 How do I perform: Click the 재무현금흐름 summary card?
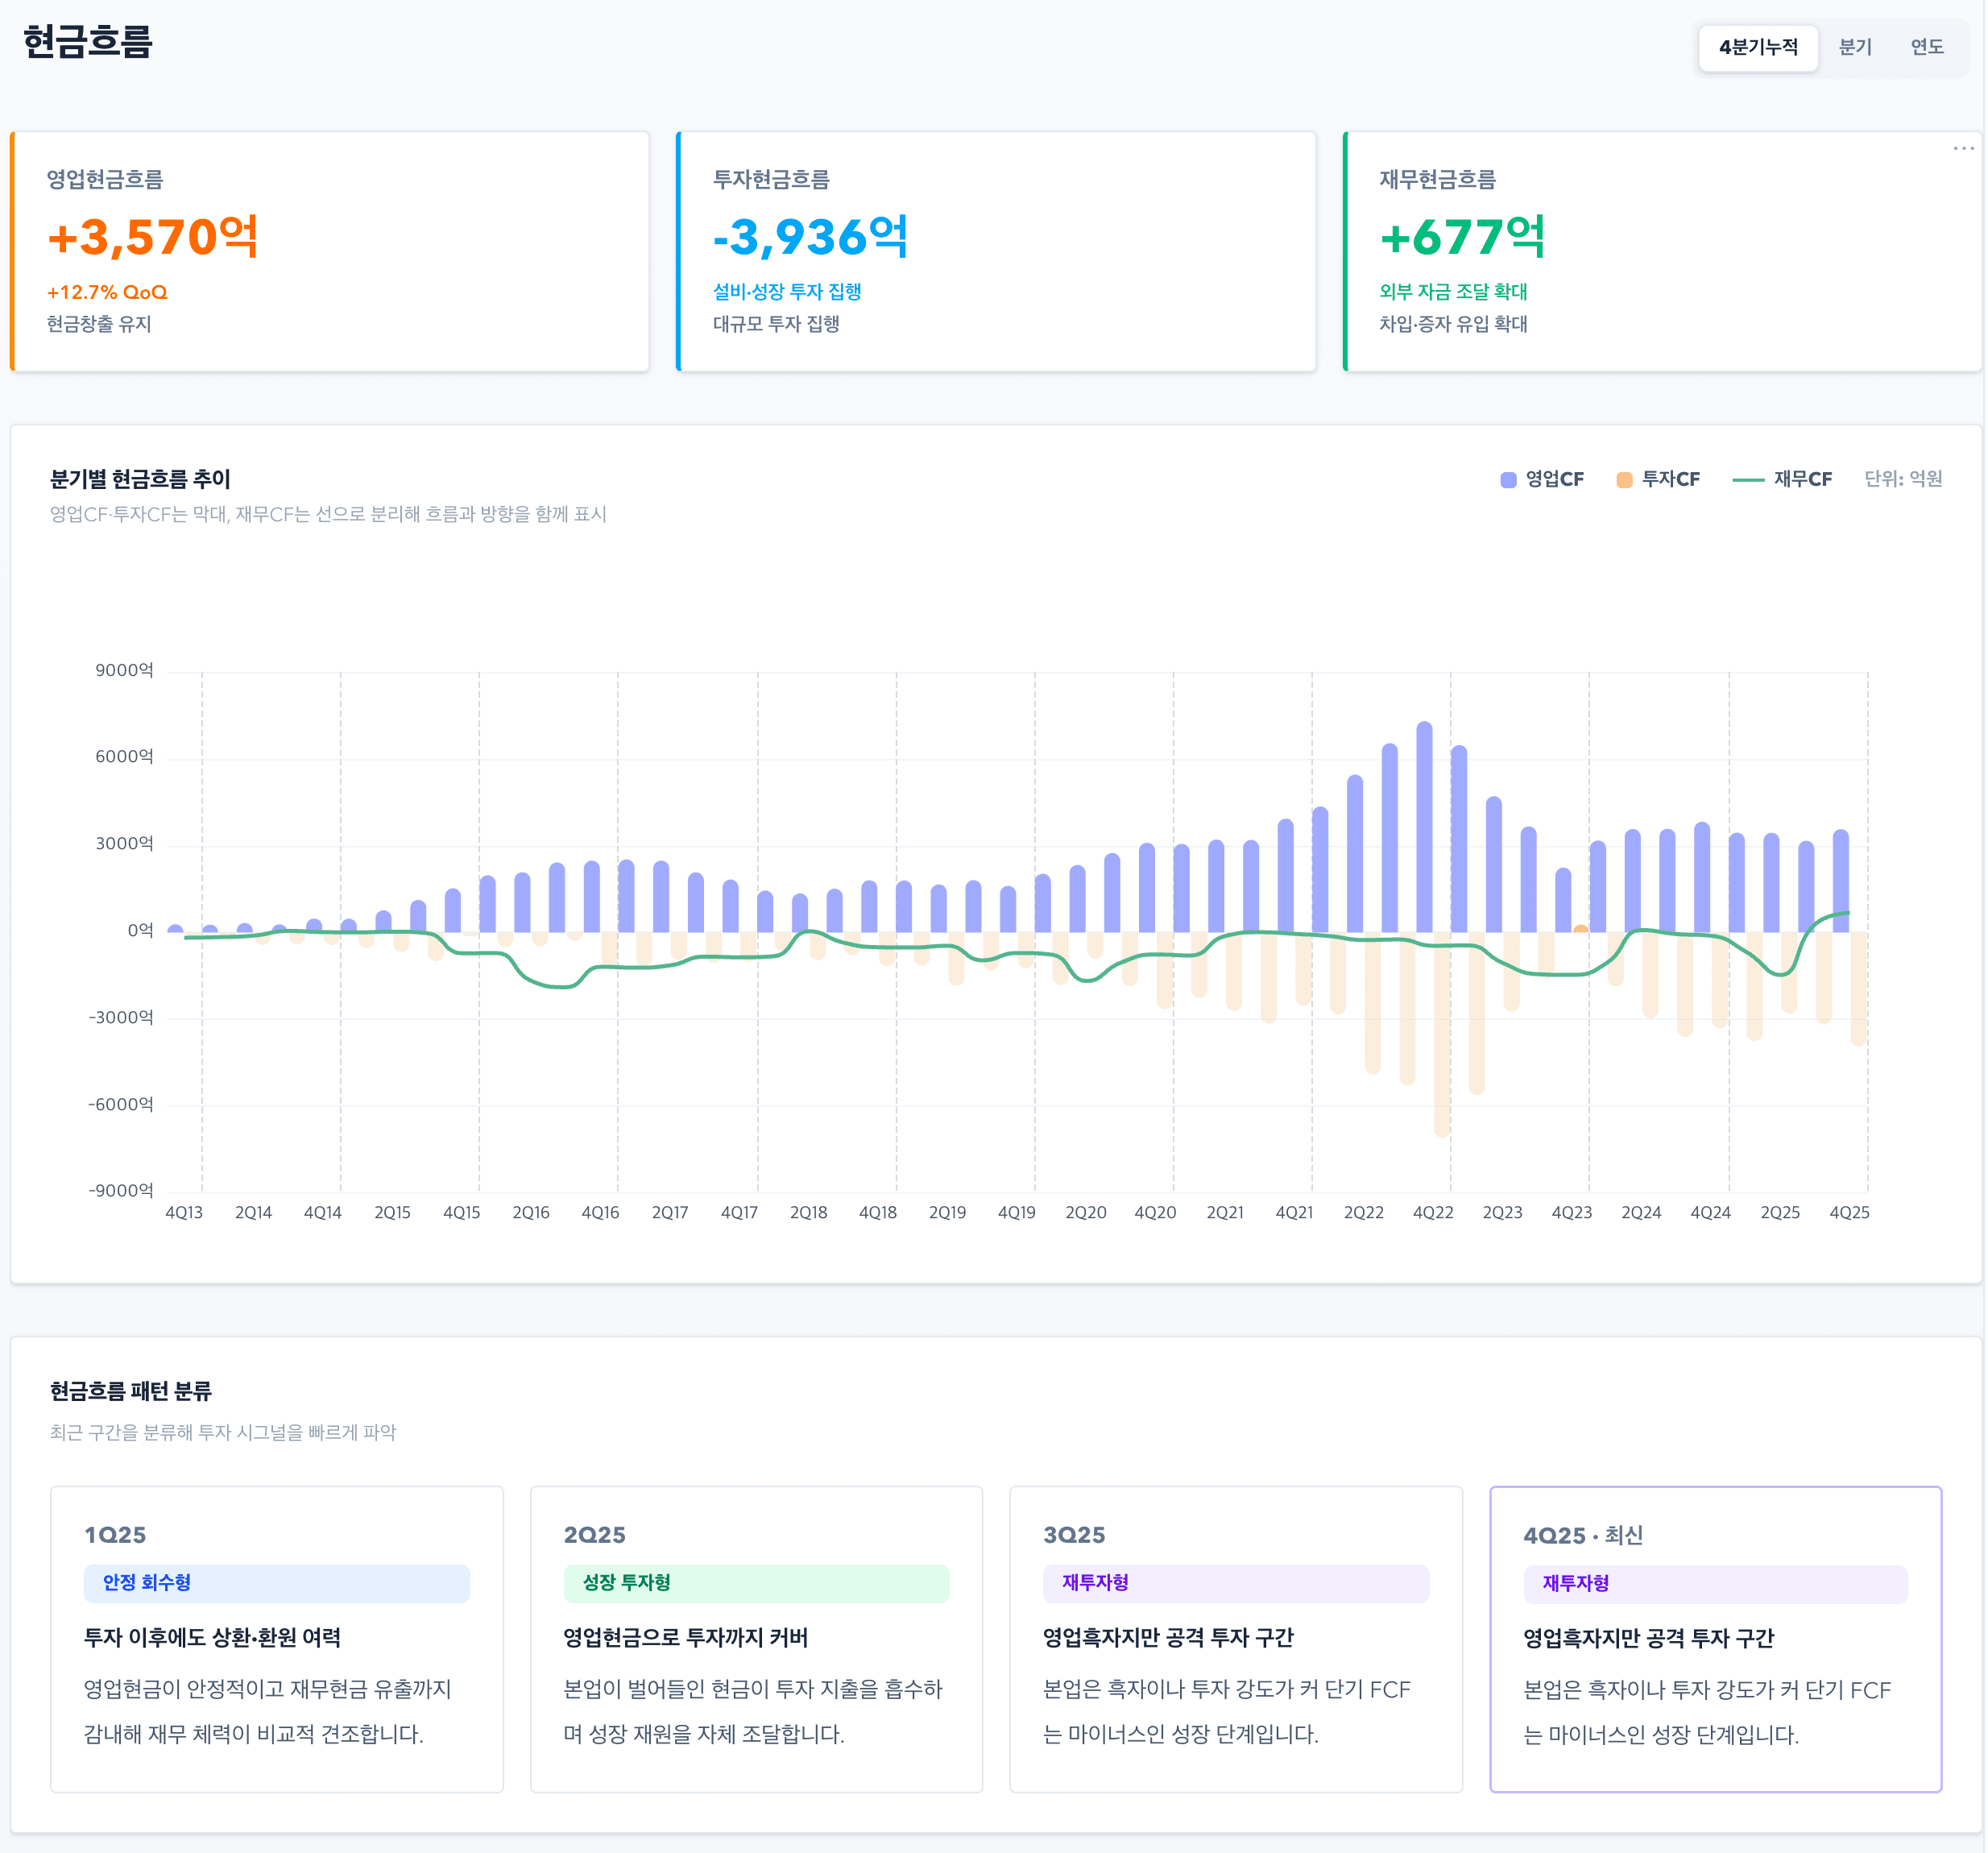[x=1661, y=251]
